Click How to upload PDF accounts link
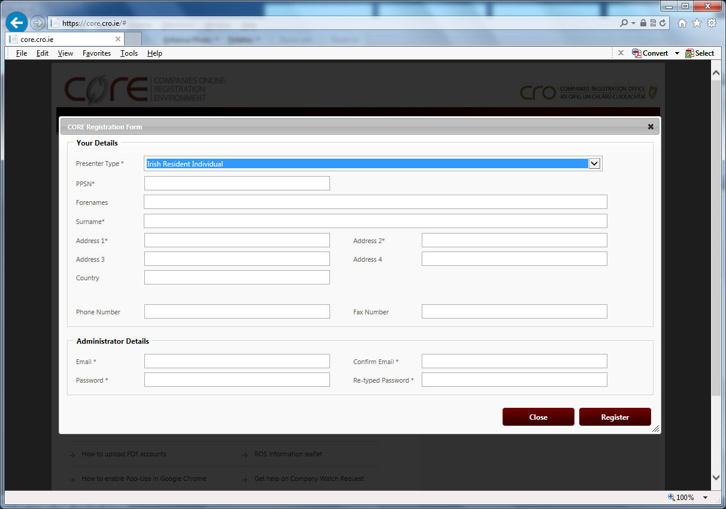726x509 pixels. 124,454
